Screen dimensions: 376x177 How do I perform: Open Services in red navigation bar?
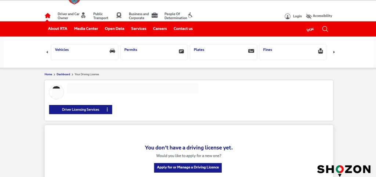click(x=138, y=29)
